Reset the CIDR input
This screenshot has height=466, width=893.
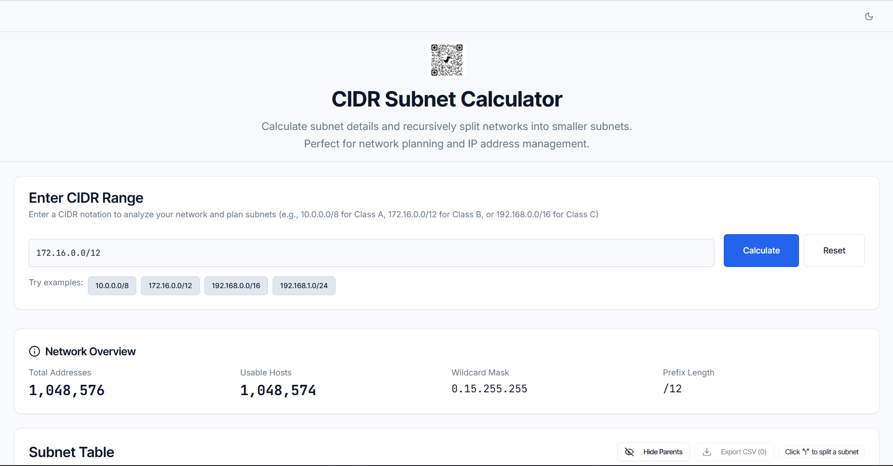834,251
